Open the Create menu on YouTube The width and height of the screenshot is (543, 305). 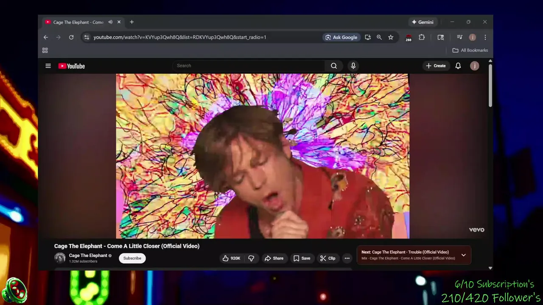[436, 66]
